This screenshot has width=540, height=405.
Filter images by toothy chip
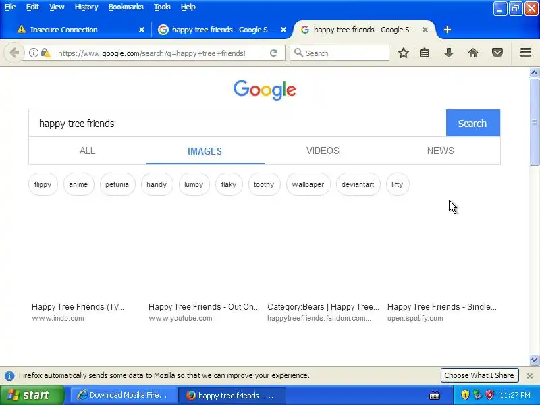point(264,184)
